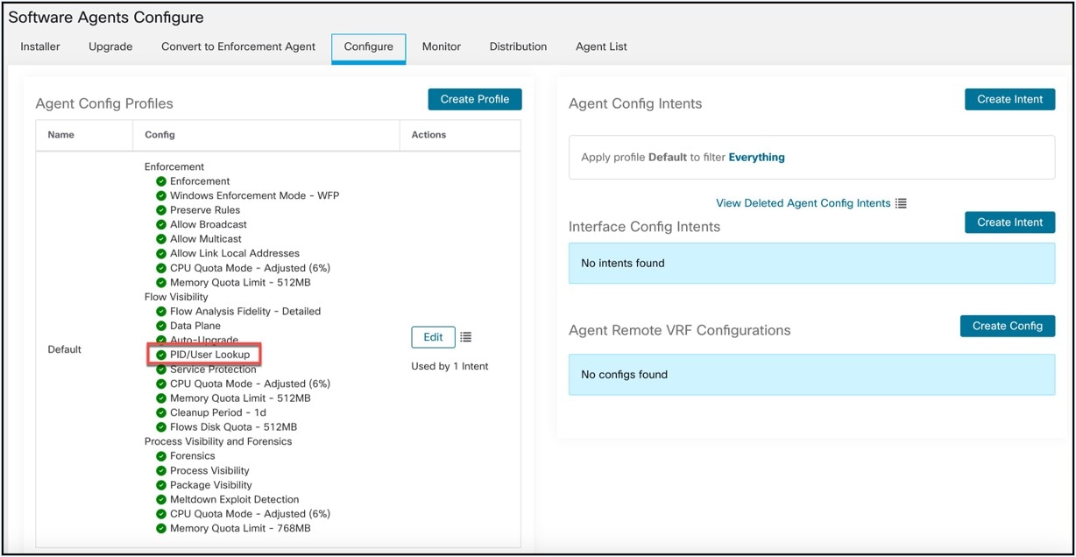Image resolution: width=1076 pixels, height=557 pixels.
Task: Click the green status icon next to Enforcement
Action: tap(159, 180)
